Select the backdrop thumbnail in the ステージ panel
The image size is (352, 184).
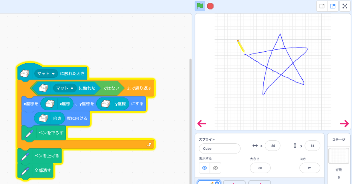(x=339, y=156)
